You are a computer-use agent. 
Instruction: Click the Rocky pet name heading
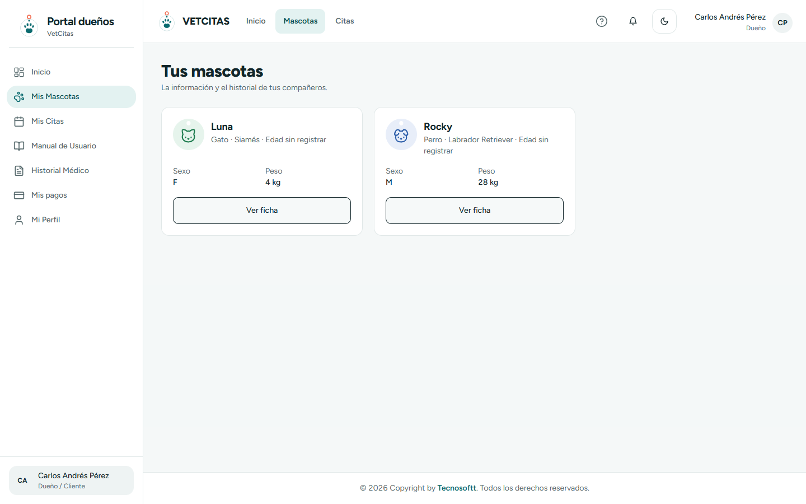[x=438, y=127]
